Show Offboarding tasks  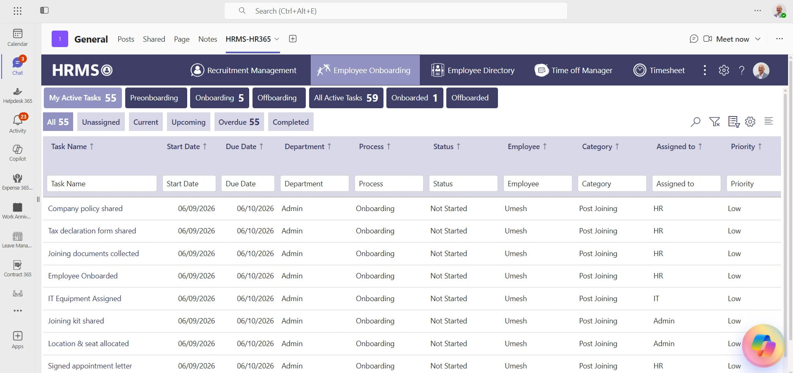279,98
